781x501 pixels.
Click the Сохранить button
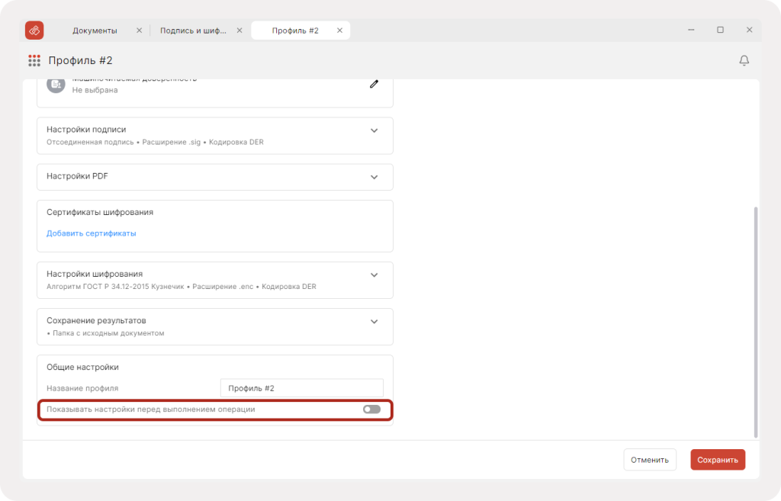[x=718, y=460]
